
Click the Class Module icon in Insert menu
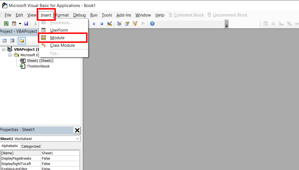click(x=44, y=45)
